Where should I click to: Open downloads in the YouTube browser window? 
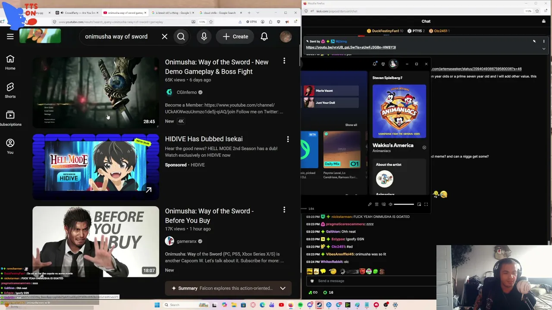240,22
